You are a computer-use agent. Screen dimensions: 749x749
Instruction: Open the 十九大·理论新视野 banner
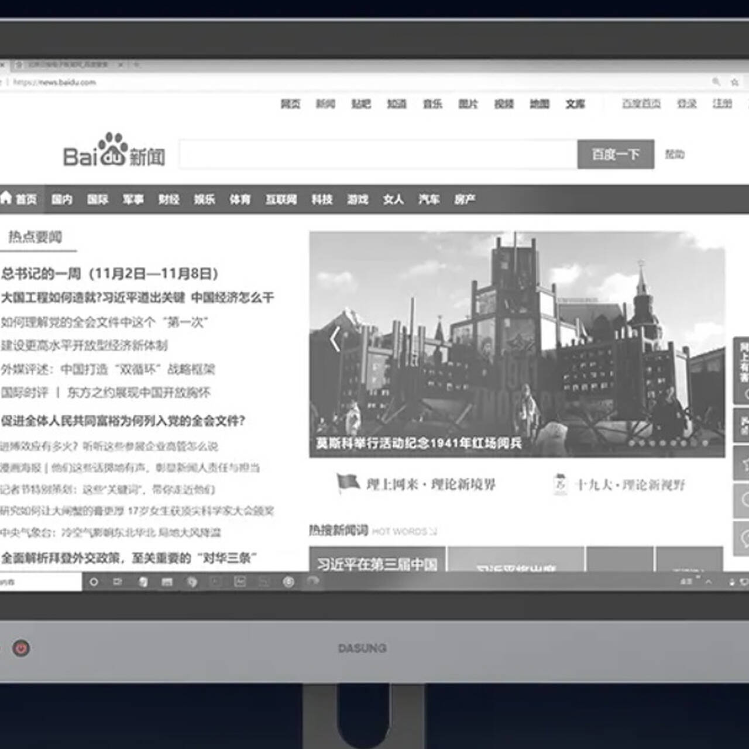pyautogui.click(x=619, y=485)
